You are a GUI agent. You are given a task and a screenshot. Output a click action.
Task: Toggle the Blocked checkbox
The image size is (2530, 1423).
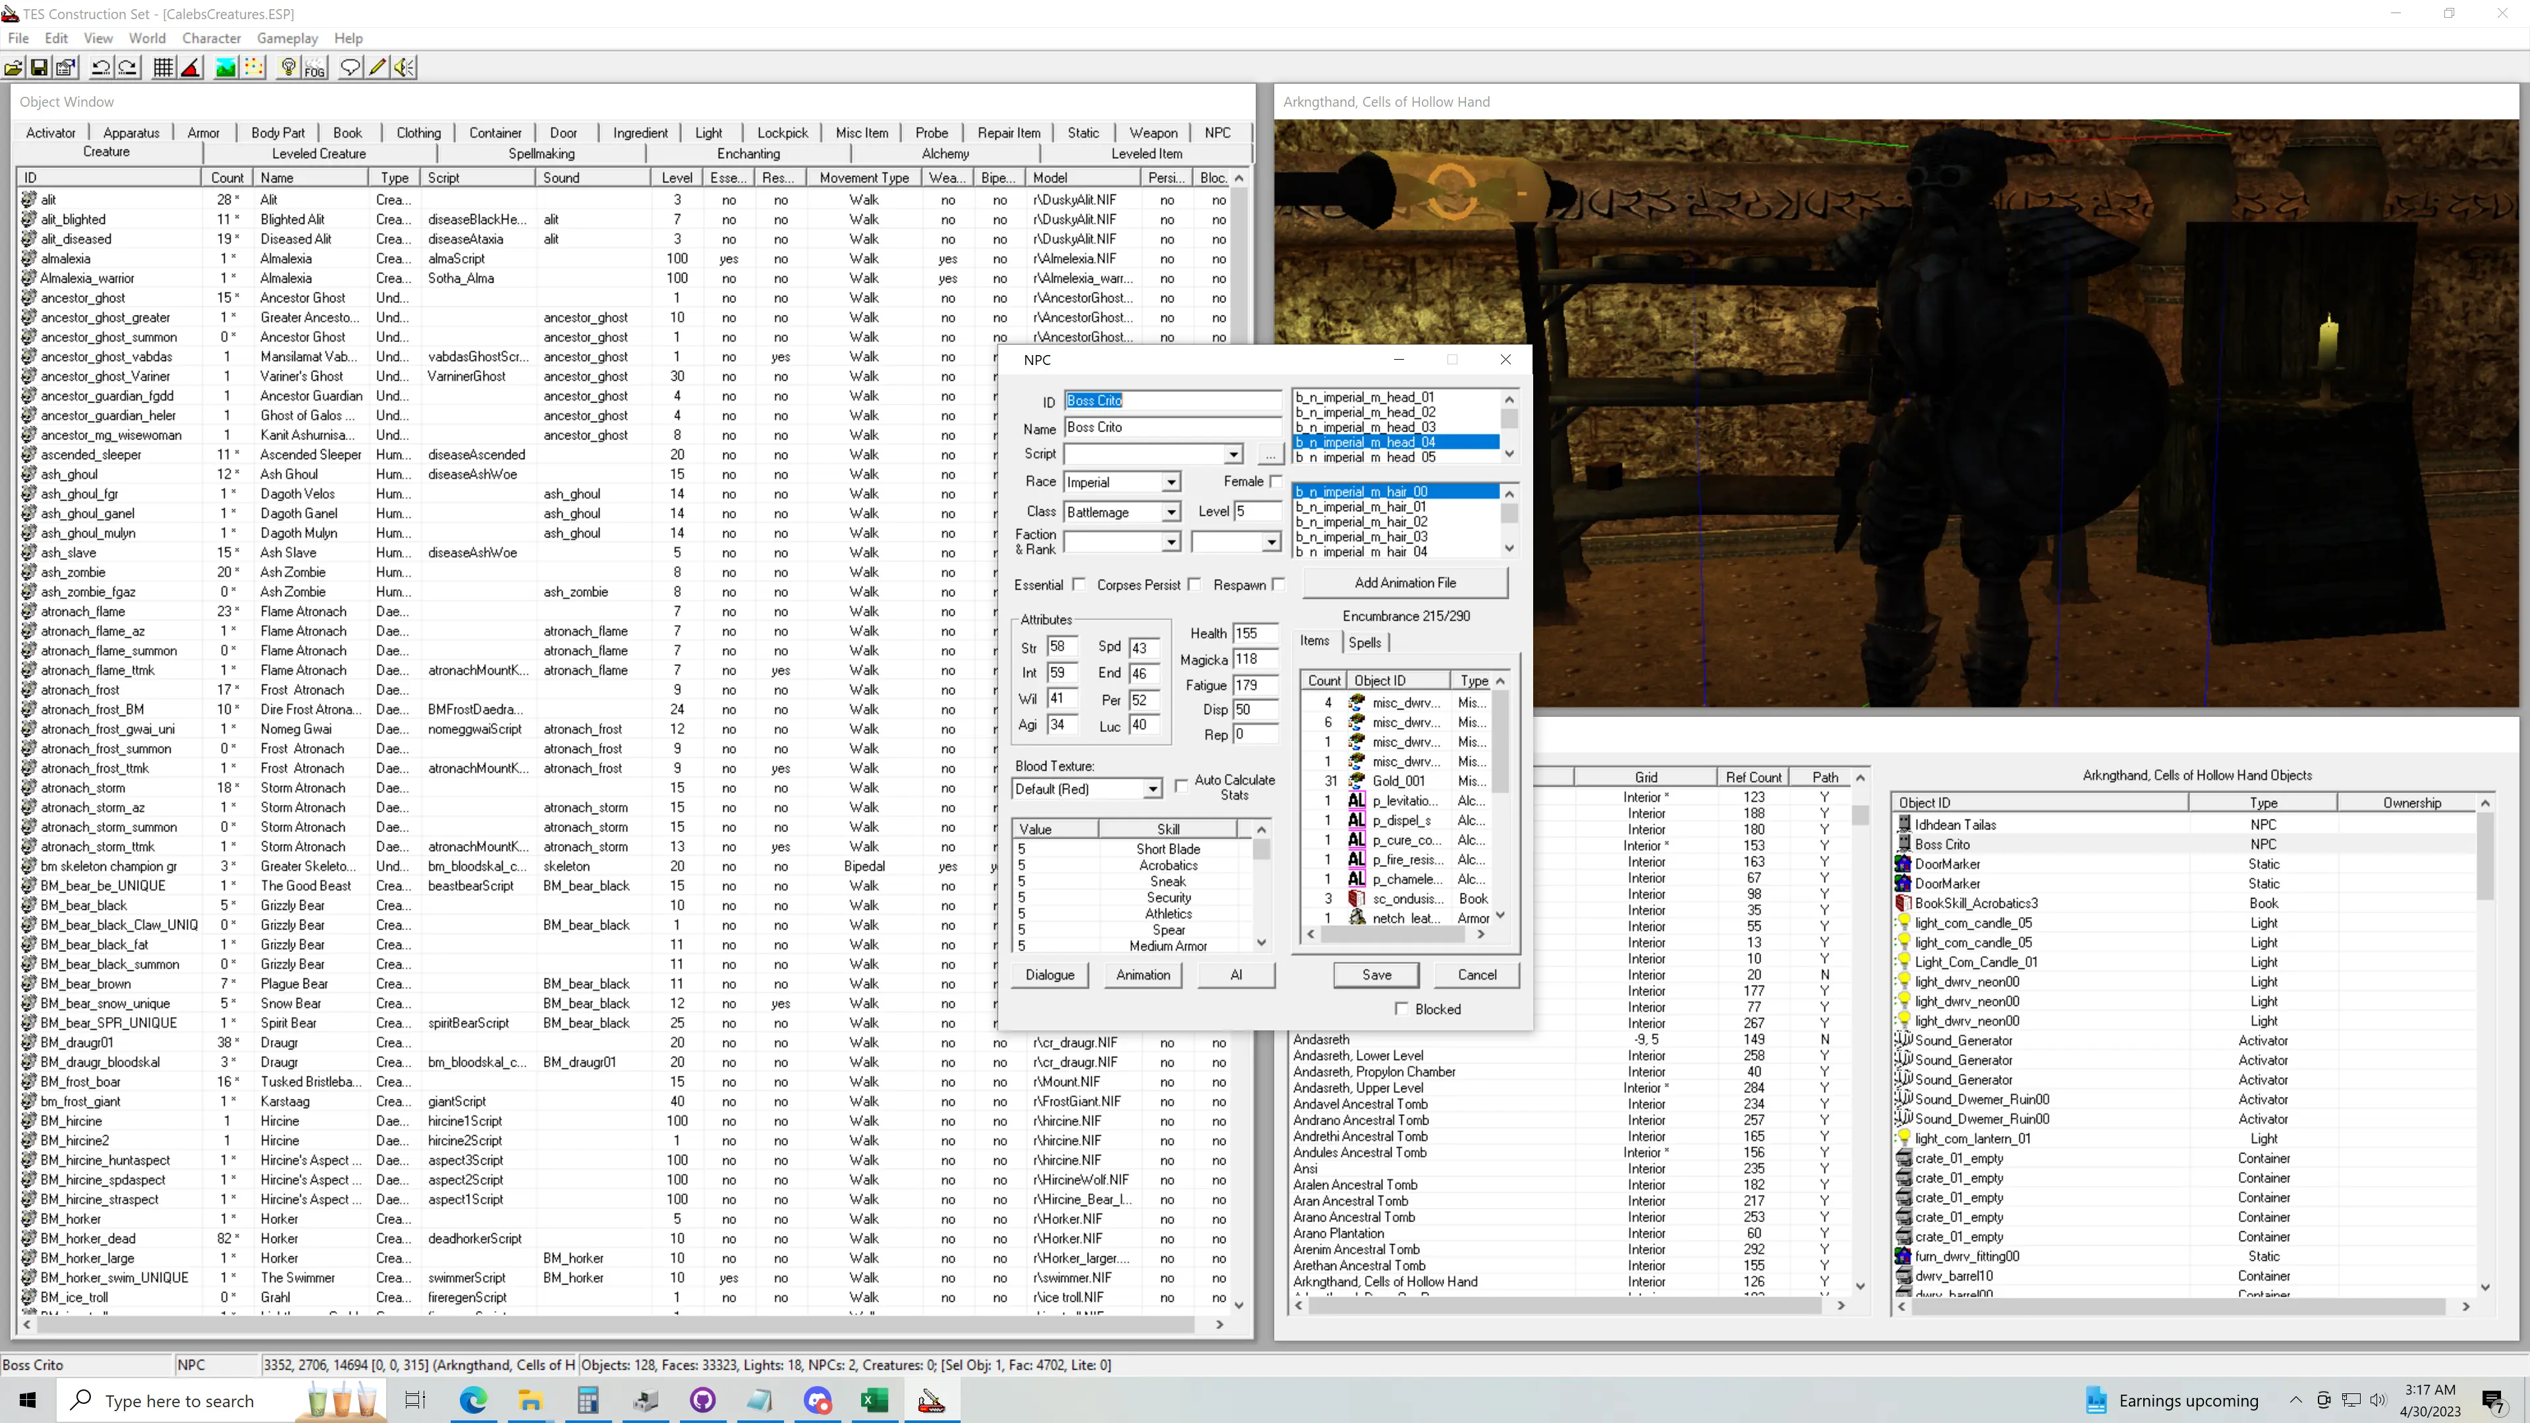pyautogui.click(x=1401, y=1009)
